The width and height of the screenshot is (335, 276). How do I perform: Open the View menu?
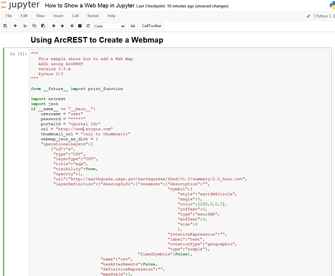[x=40, y=16]
